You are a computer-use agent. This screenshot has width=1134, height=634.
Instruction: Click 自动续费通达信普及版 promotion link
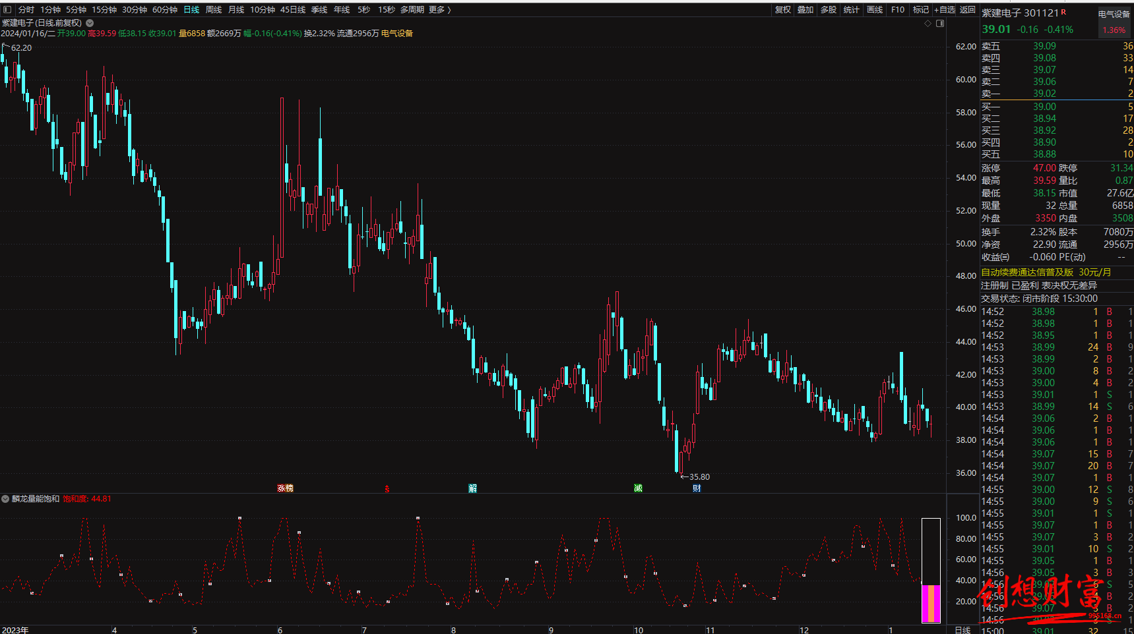pyautogui.click(x=1046, y=272)
